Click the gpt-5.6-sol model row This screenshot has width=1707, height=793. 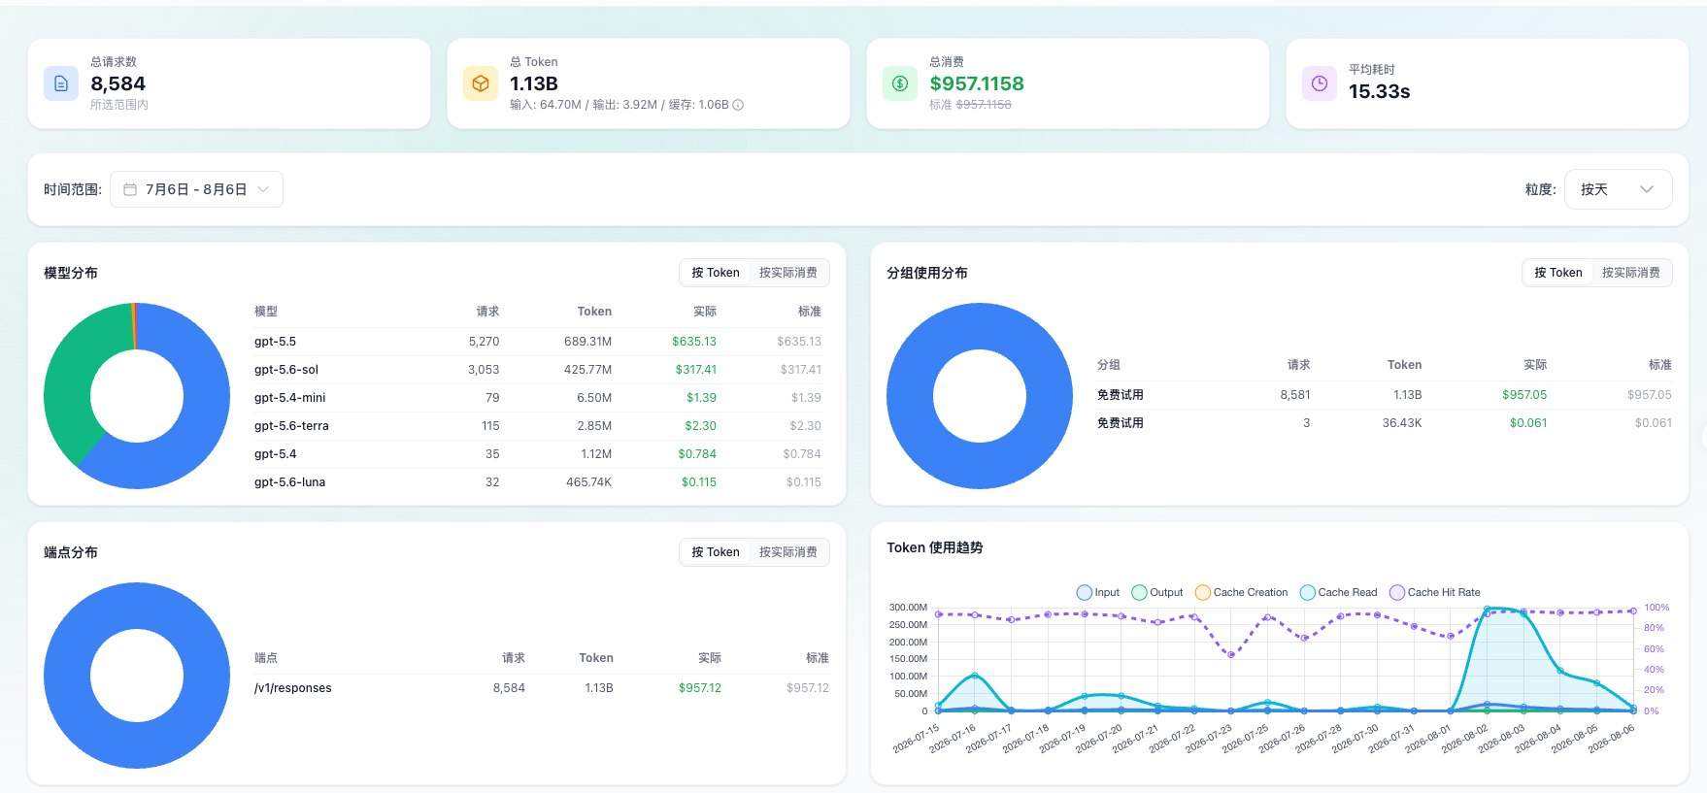pyautogui.click(x=538, y=370)
